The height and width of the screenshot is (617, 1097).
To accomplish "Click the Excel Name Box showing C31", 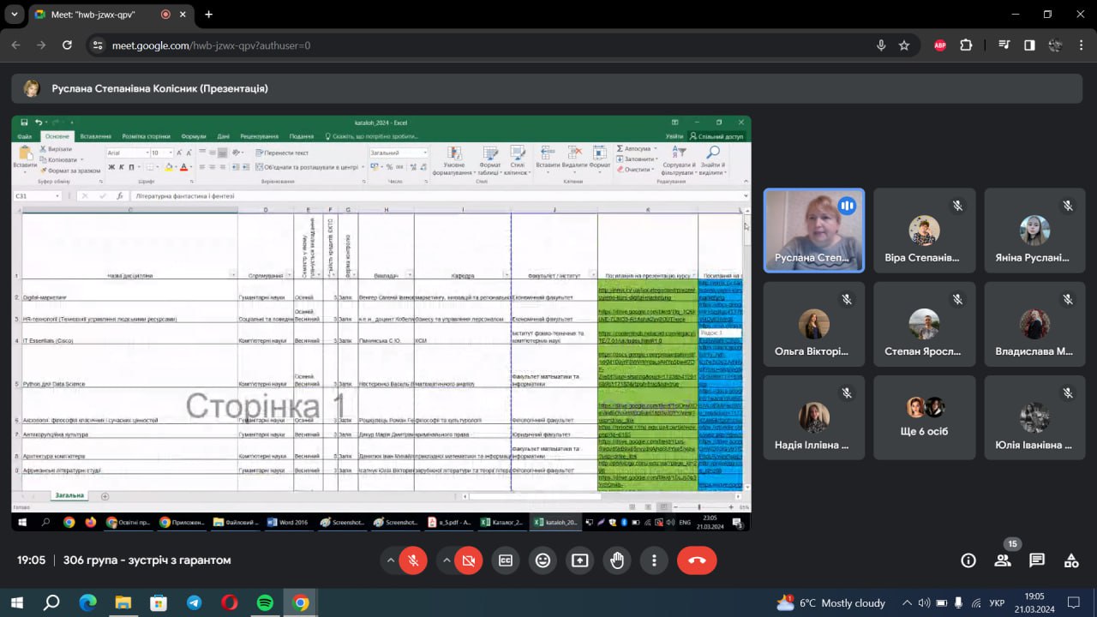I will 36,196.
